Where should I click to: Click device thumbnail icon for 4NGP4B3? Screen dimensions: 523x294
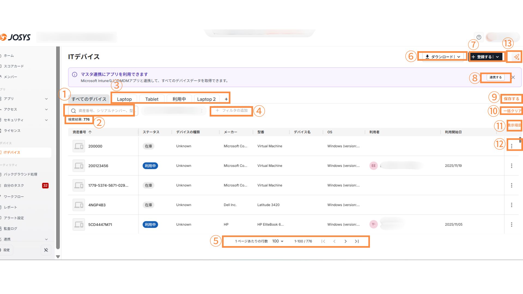(79, 205)
